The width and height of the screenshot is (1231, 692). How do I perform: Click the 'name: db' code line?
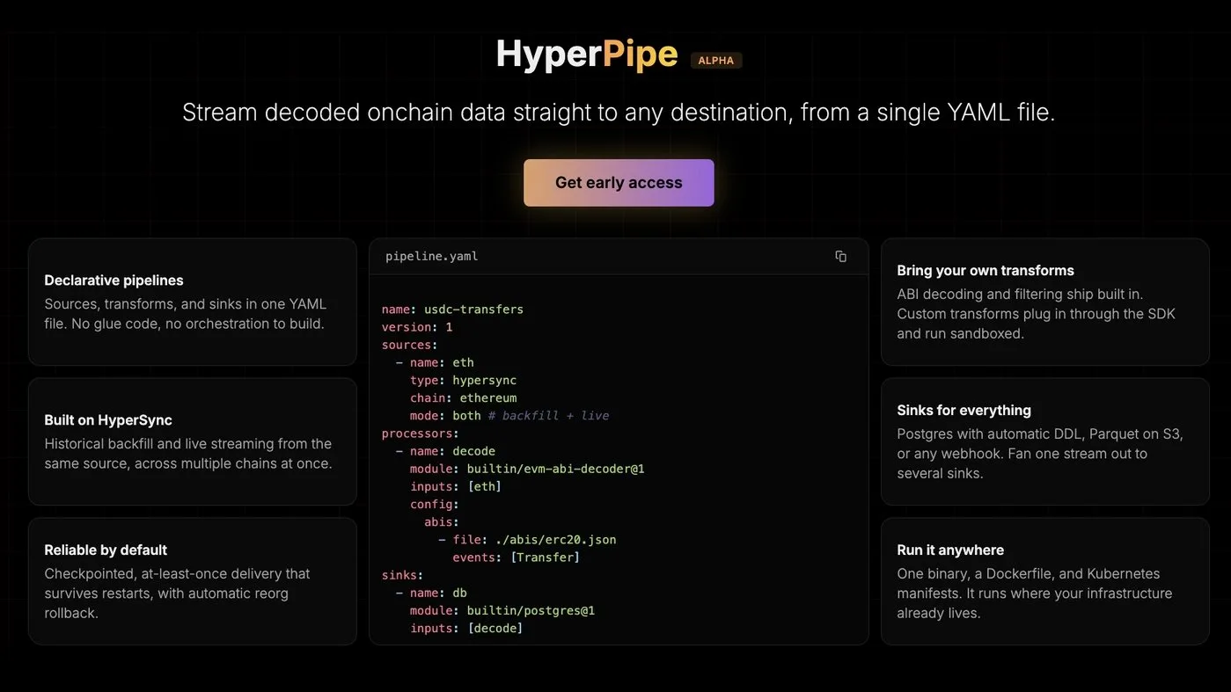tap(431, 593)
